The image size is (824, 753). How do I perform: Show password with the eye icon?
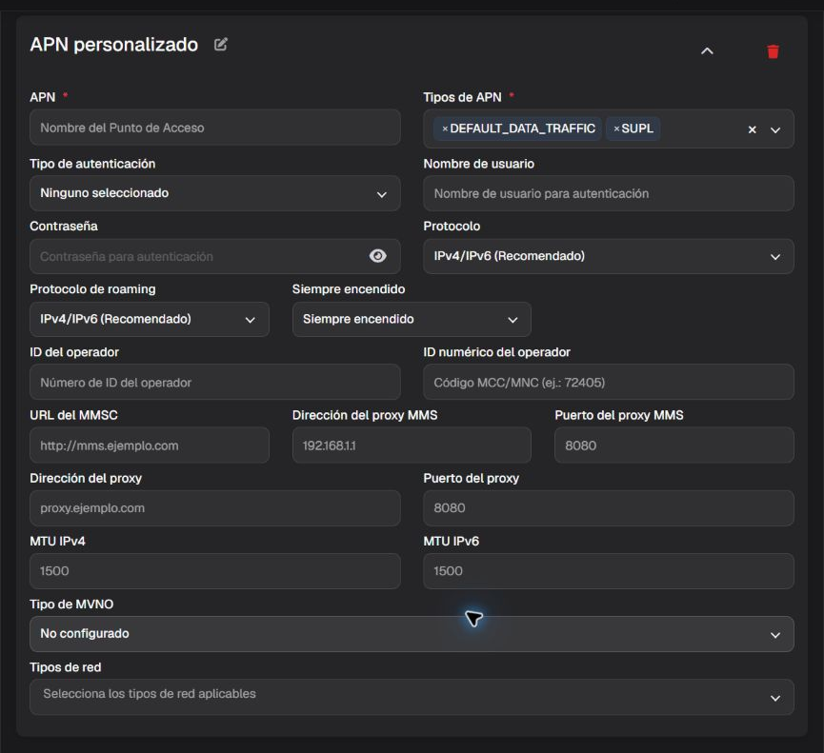[377, 256]
